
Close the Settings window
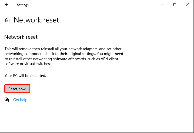187,5
